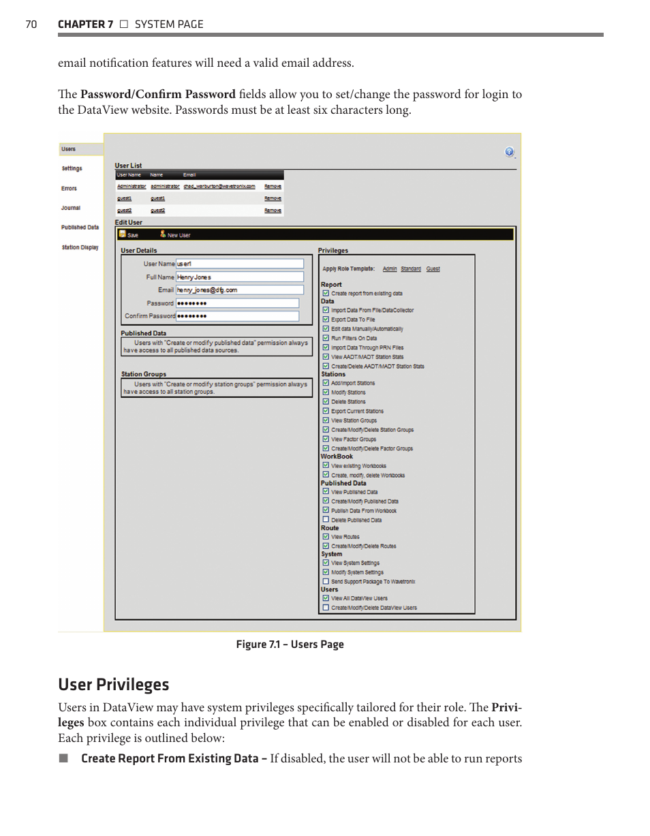Toggle View Station Groups checkbox

[x=326, y=420]
